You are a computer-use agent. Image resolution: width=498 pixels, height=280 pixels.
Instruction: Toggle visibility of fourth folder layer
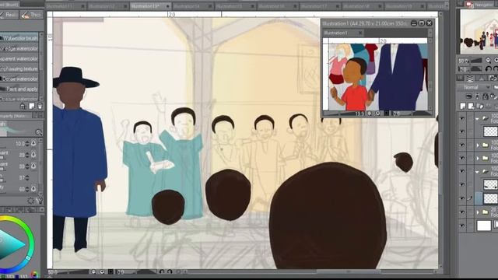pos(462,171)
